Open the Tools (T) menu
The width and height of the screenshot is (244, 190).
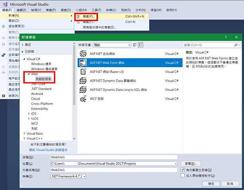(x=96, y=10)
